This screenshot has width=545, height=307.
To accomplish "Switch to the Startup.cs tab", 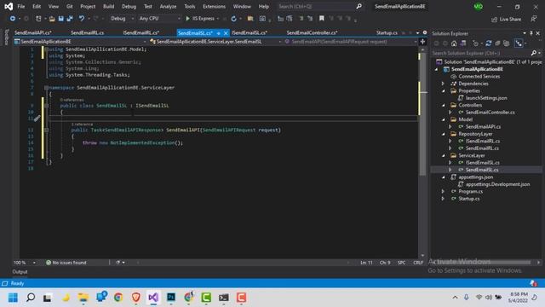I will click(x=387, y=32).
